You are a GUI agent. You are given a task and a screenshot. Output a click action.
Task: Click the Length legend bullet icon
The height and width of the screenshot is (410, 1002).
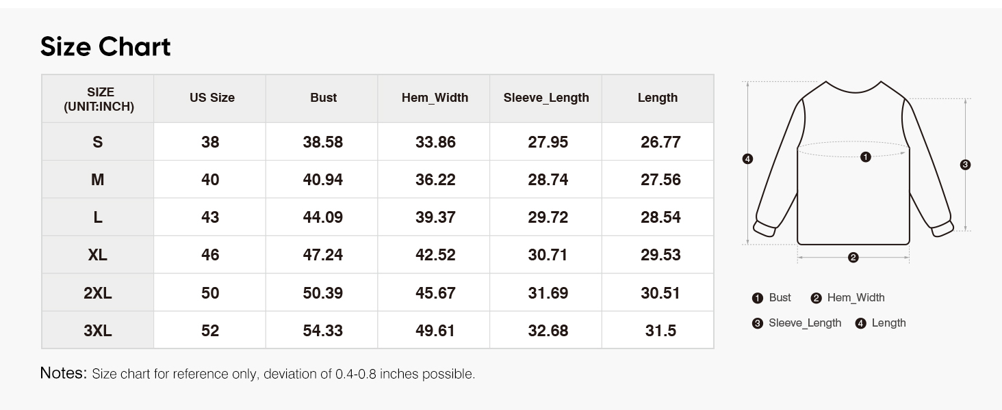[x=860, y=323]
